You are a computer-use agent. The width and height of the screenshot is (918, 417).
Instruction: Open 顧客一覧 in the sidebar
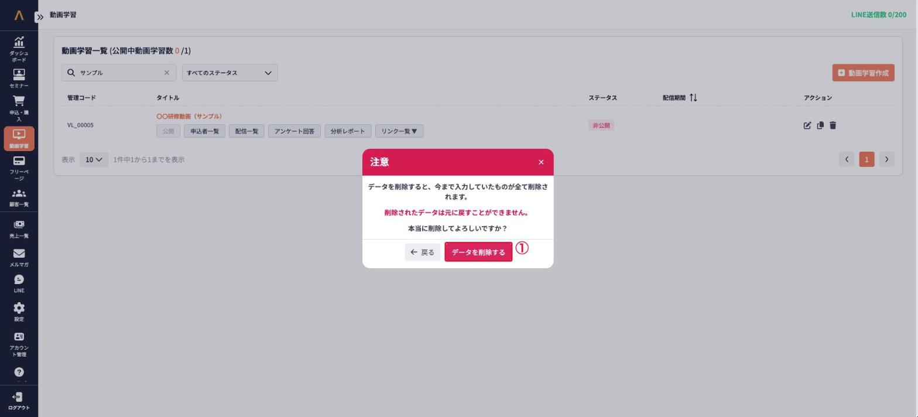pyautogui.click(x=19, y=197)
